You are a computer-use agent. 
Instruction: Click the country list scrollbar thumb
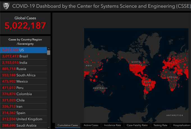pyautogui.click(x=49, y=53)
